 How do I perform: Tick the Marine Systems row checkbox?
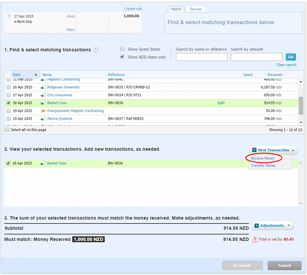click(x=9, y=119)
